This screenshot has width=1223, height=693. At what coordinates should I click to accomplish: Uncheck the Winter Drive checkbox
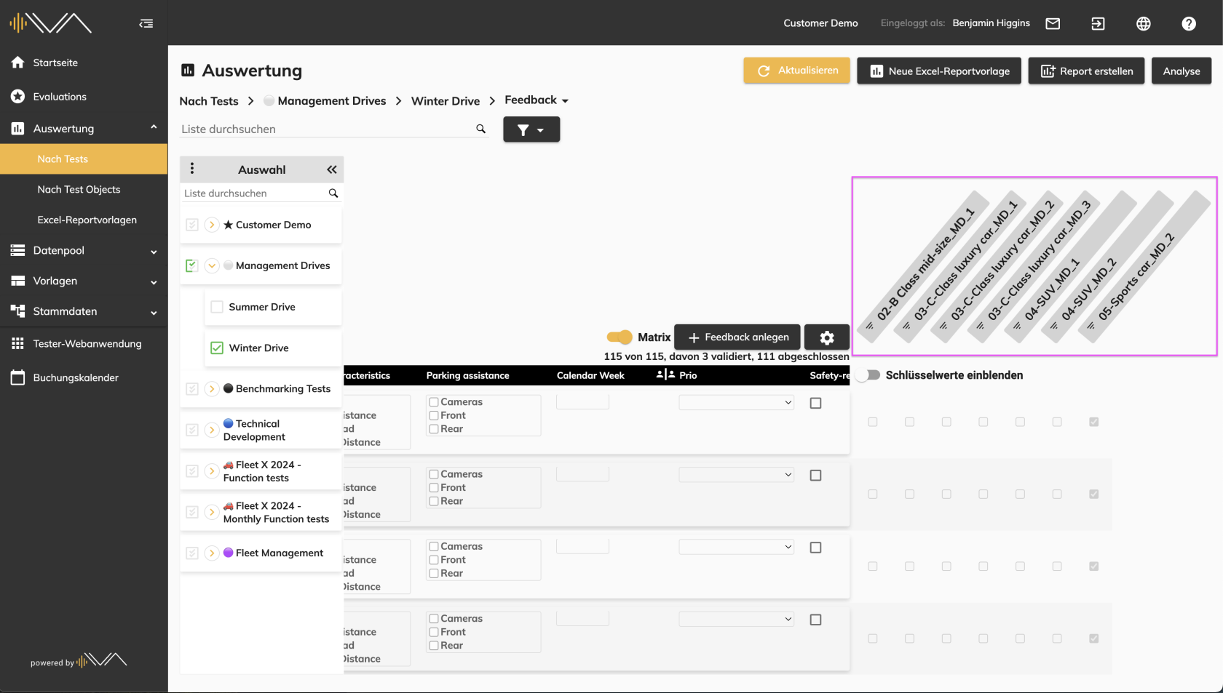click(217, 348)
